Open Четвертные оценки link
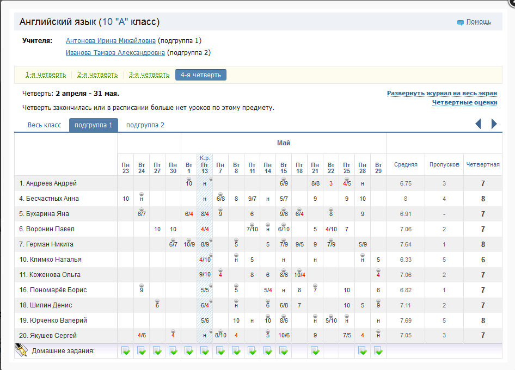The image size is (515, 370). click(x=464, y=102)
